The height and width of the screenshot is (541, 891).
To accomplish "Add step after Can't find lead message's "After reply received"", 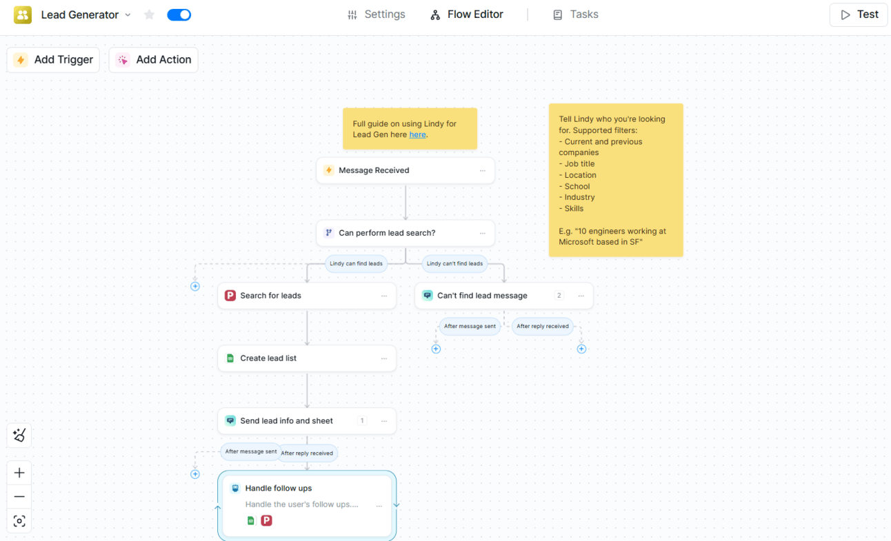I will (x=581, y=349).
